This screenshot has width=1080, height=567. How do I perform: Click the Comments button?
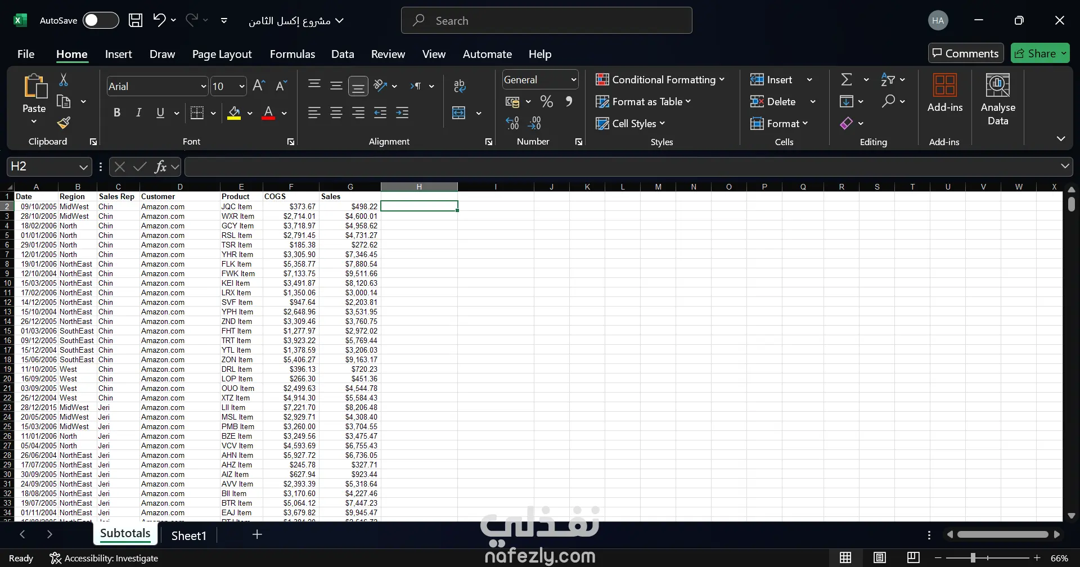point(965,53)
